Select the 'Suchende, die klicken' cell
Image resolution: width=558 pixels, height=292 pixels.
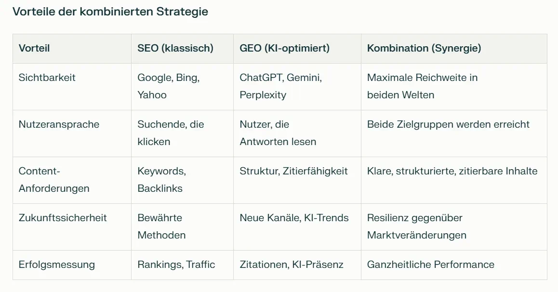click(171, 133)
